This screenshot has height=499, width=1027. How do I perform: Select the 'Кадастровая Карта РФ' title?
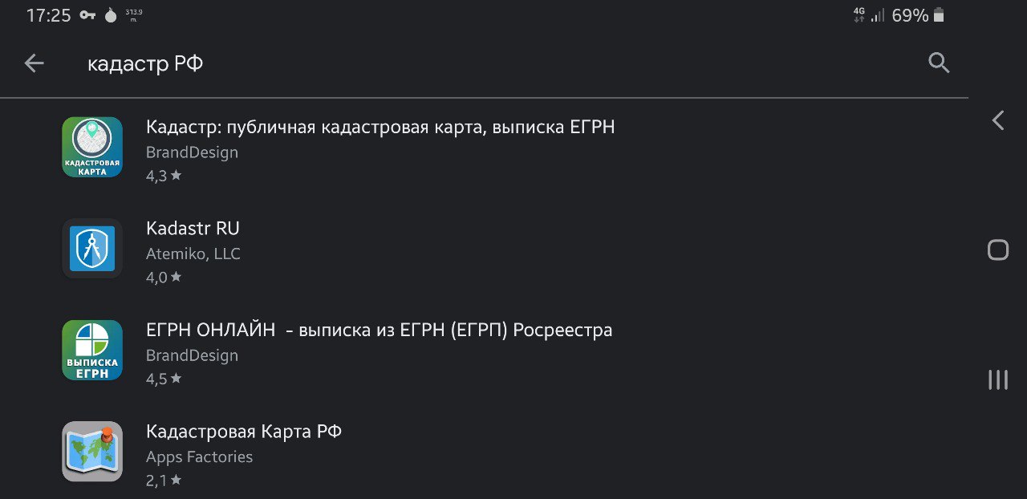pos(244,432)
